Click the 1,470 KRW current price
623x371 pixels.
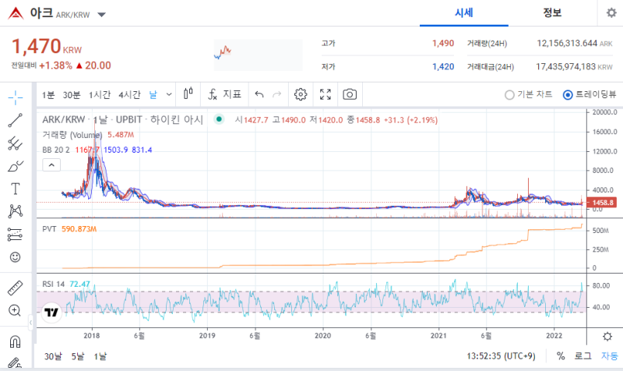pos(47,47)
